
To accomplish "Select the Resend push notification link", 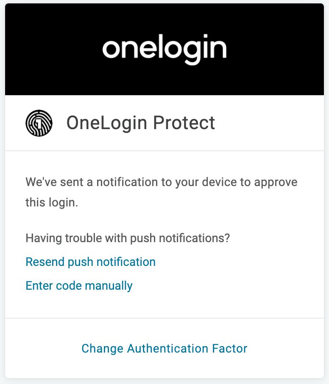I will (91, 262).
